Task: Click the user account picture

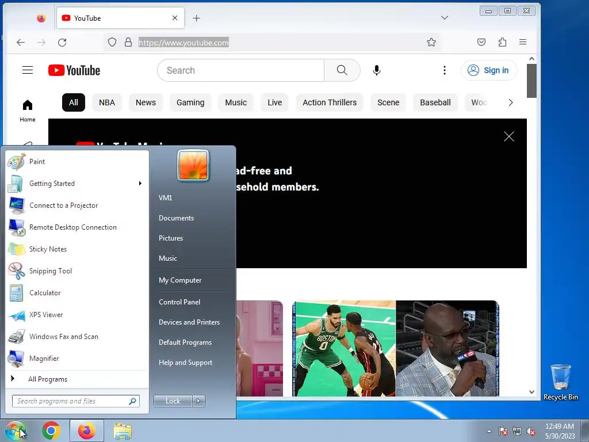Action: [x=193, y=165]
